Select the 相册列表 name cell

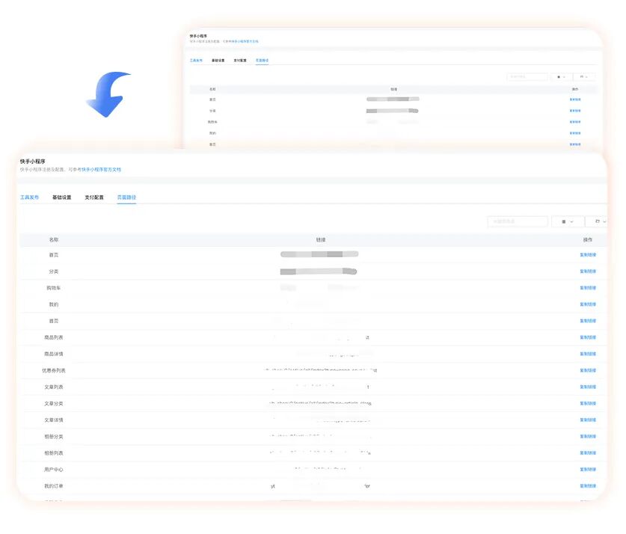click(x=54, y=452)
